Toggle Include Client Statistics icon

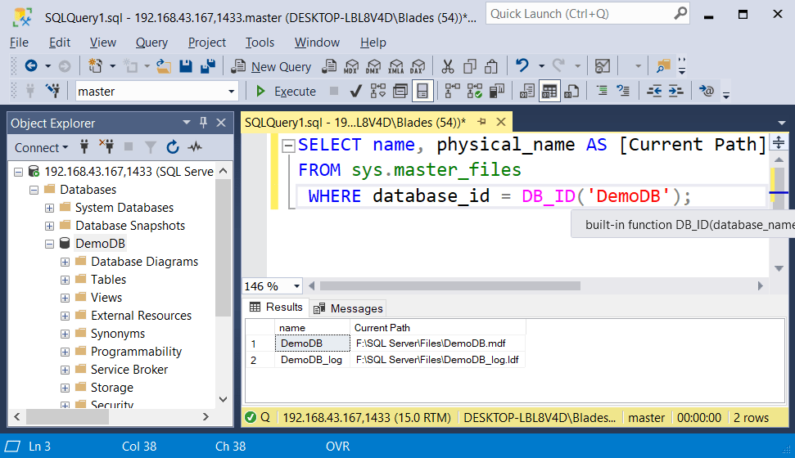[497, 92]
